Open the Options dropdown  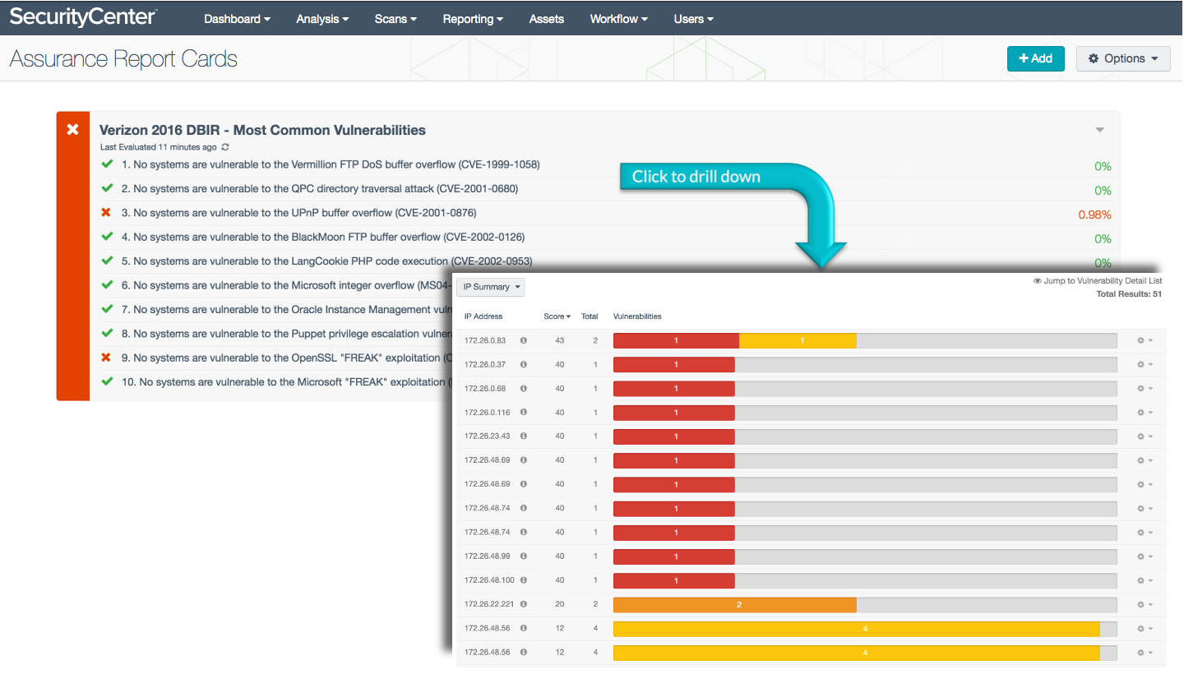1123,58
